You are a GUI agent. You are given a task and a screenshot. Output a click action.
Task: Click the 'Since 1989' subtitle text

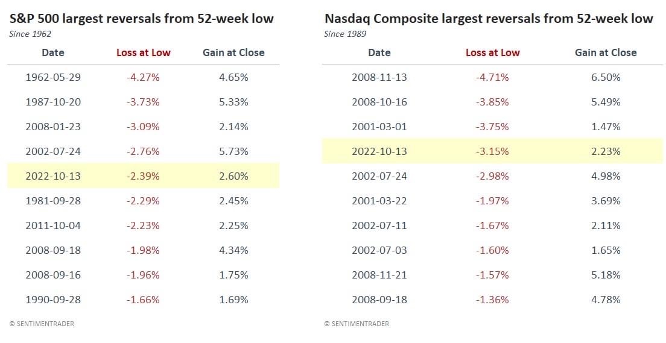[x=345, y=34]
